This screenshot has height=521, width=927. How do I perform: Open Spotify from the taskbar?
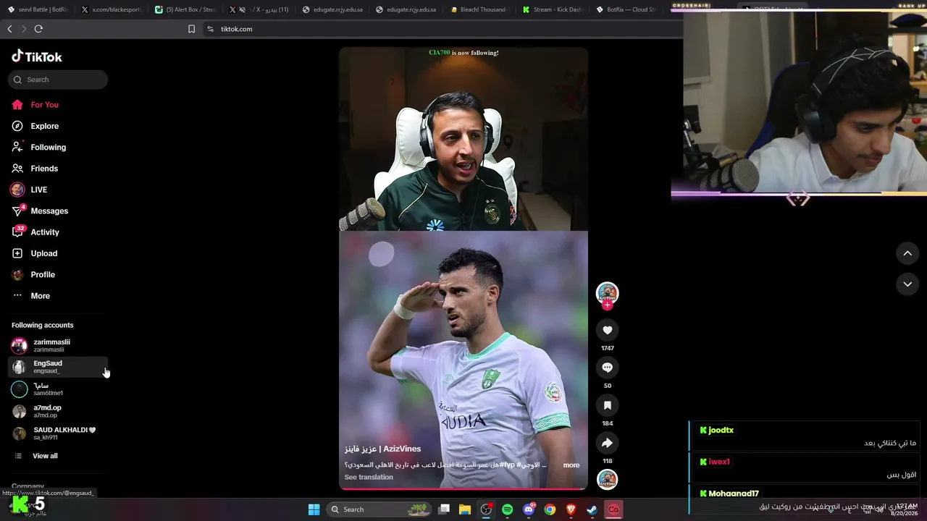pyautogui.click(x=507, y=509)
